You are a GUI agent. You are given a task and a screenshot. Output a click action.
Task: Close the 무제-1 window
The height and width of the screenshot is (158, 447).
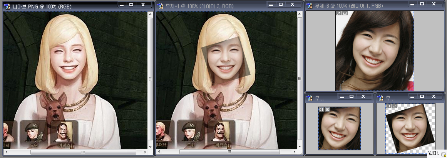point(292,5)
